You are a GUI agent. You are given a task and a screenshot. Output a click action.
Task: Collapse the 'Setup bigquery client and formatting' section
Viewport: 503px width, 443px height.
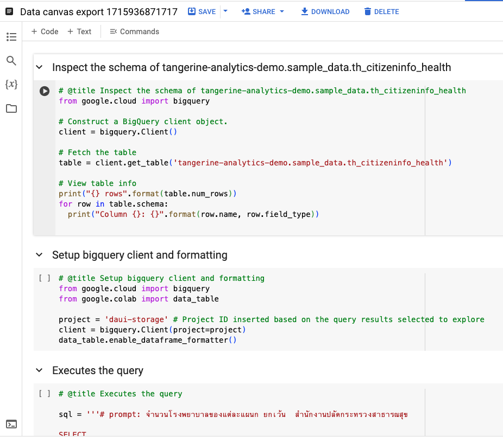click(x=39, y=255)
